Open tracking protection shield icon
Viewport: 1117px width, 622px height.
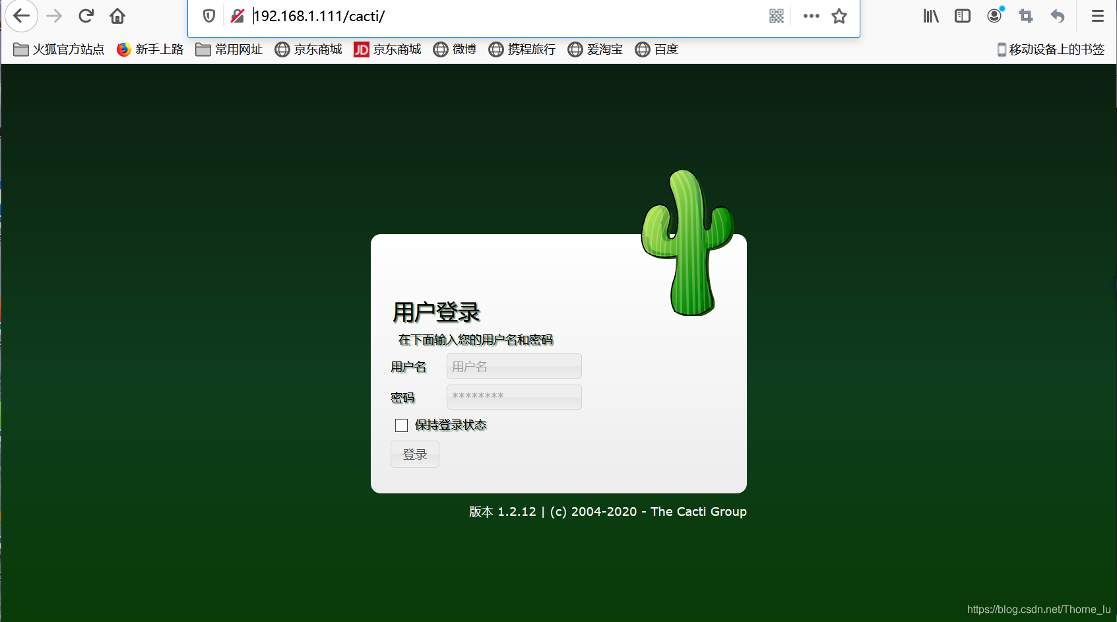(209, 16)
